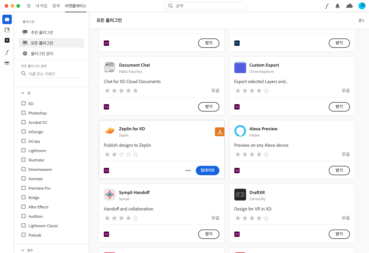The width and height of the screenshot is (369, 253).
Task: Click the Sympli Handoff icon
Action: tap(110, 195)
